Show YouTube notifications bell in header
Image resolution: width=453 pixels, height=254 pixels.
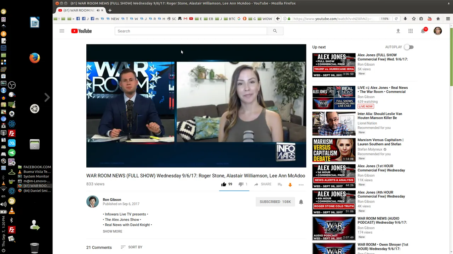(423, 31)
